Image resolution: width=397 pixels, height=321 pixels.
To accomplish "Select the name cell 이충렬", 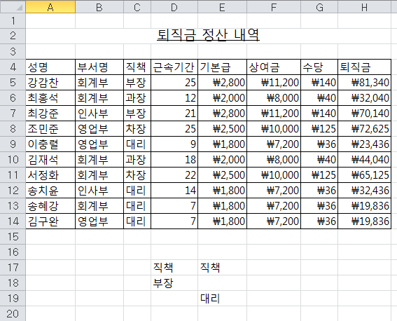I will click(50, 144).
